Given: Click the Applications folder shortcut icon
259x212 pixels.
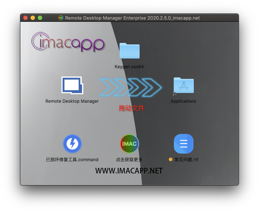Looking at the screenshot, I should tap(183, 85).
